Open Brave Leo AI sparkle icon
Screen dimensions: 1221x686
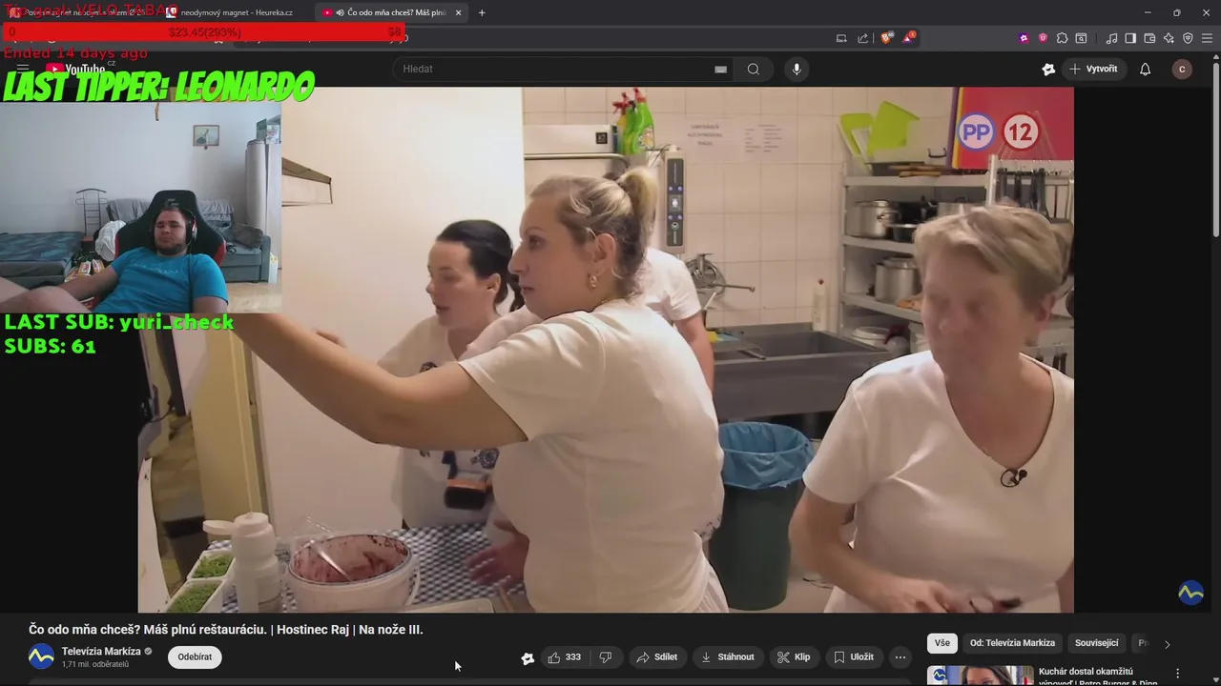pos(1169,38)
